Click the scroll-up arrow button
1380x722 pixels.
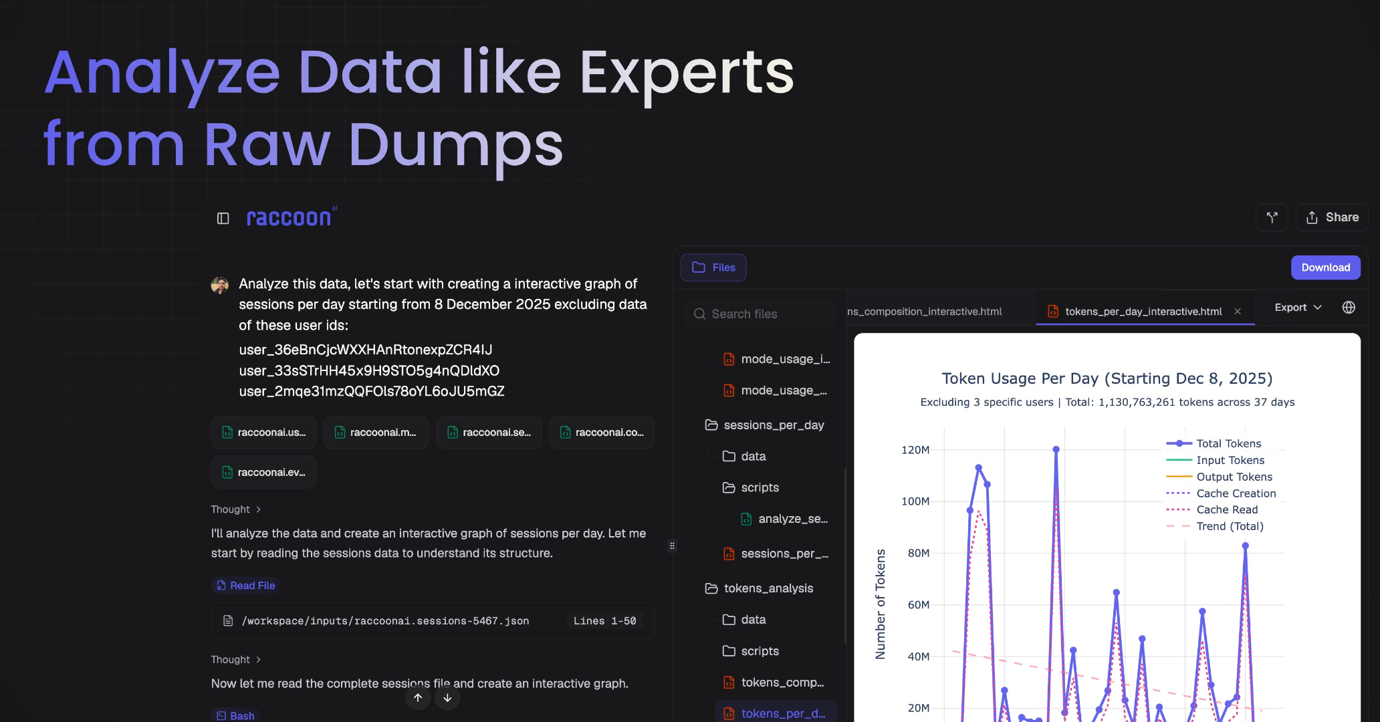pyautogui.click(x=418, y=698)
